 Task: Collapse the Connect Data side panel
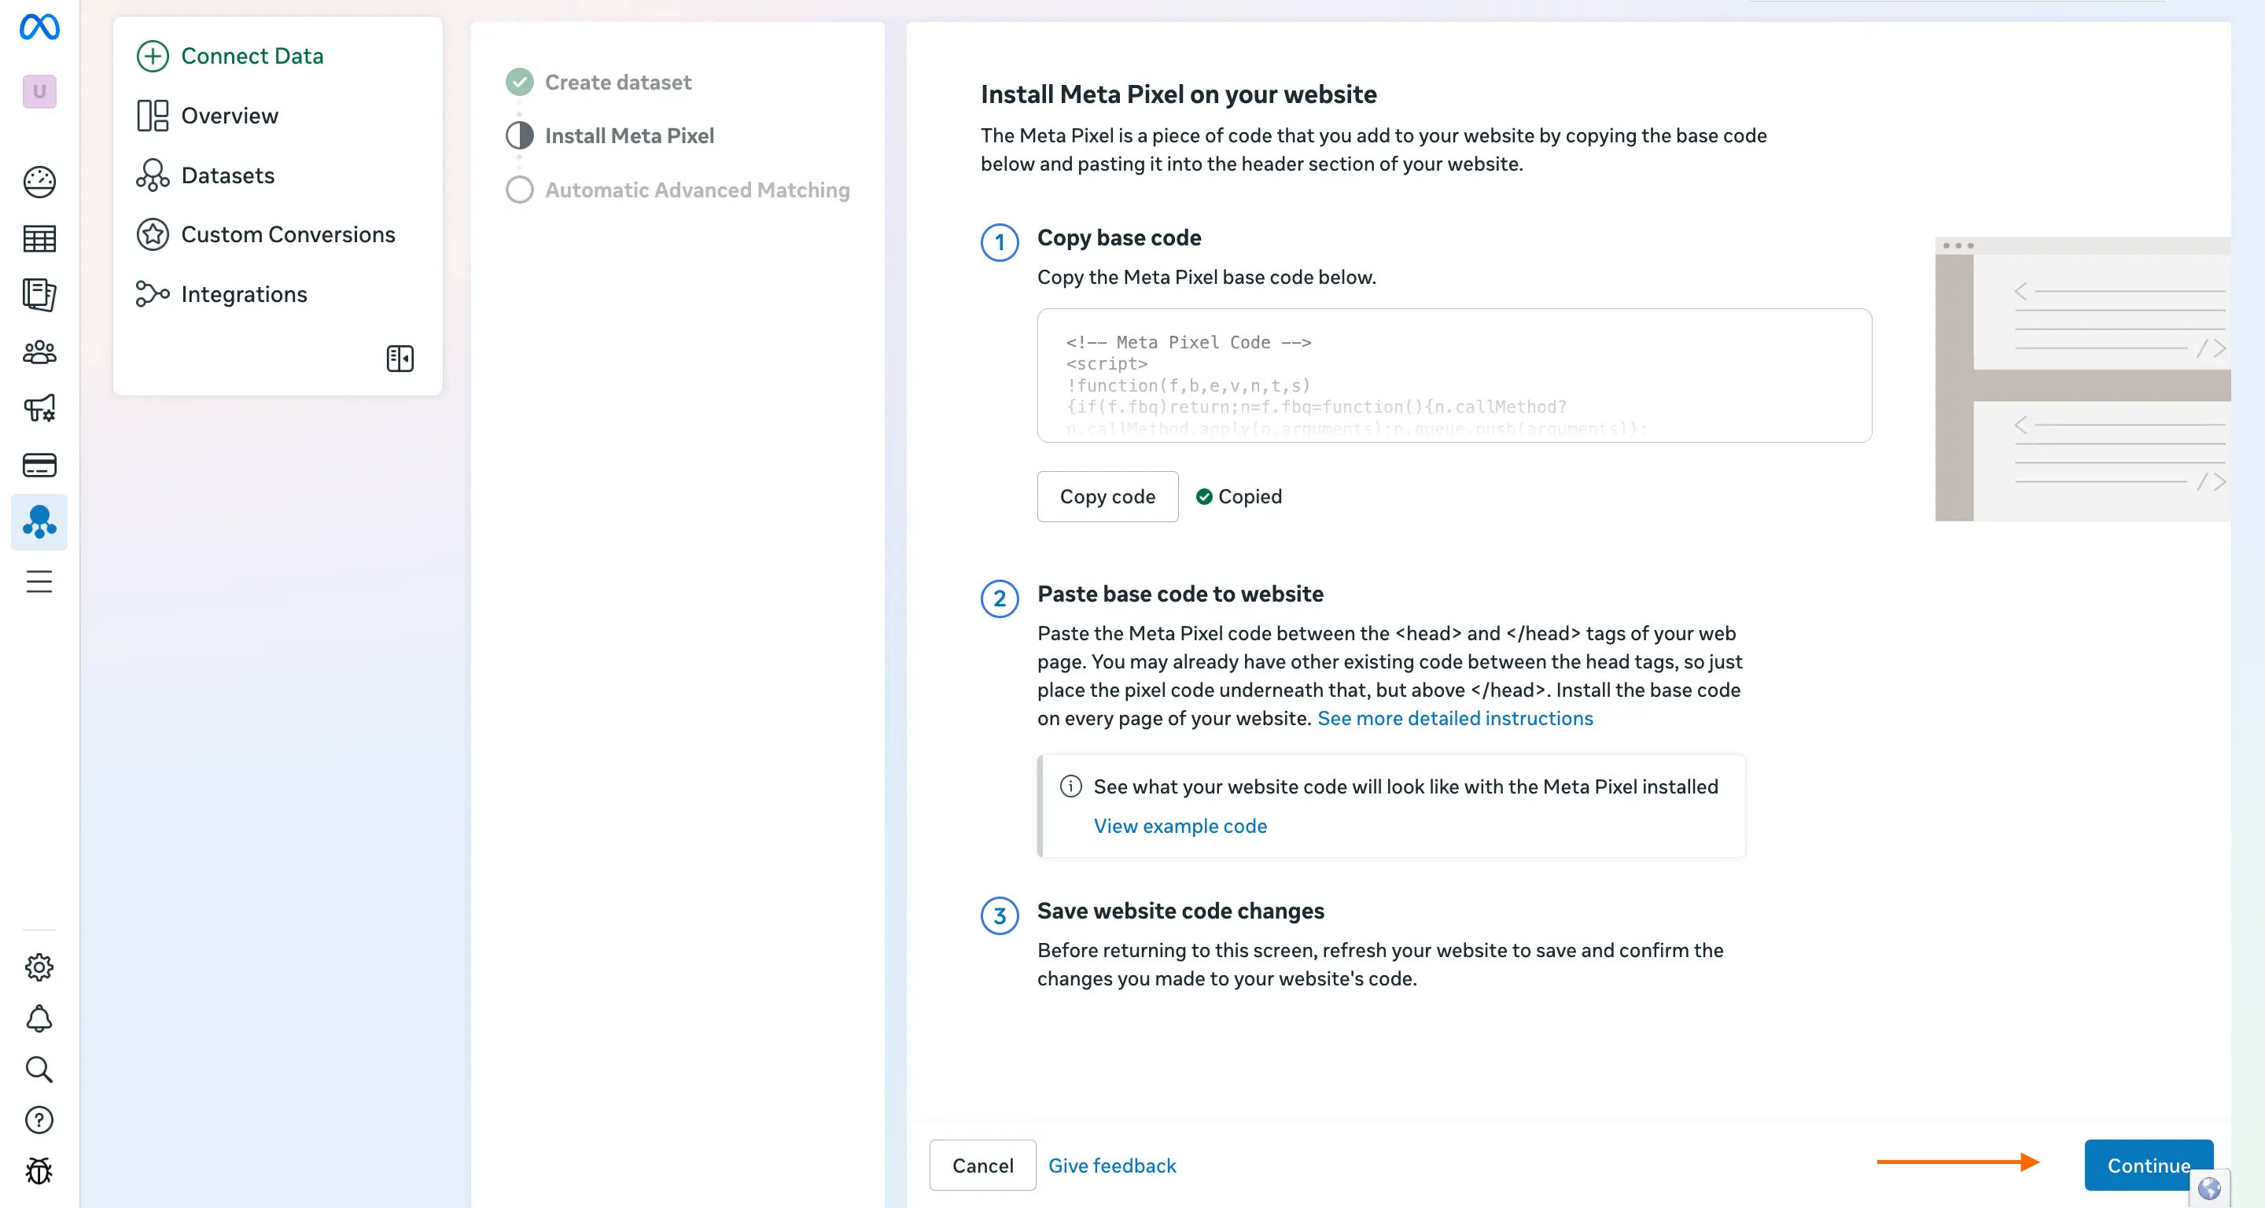pyautogui.click(x=400, y=358)
